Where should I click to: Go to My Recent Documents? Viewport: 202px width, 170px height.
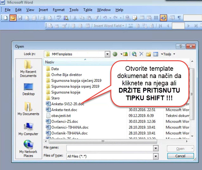point(28,69)
